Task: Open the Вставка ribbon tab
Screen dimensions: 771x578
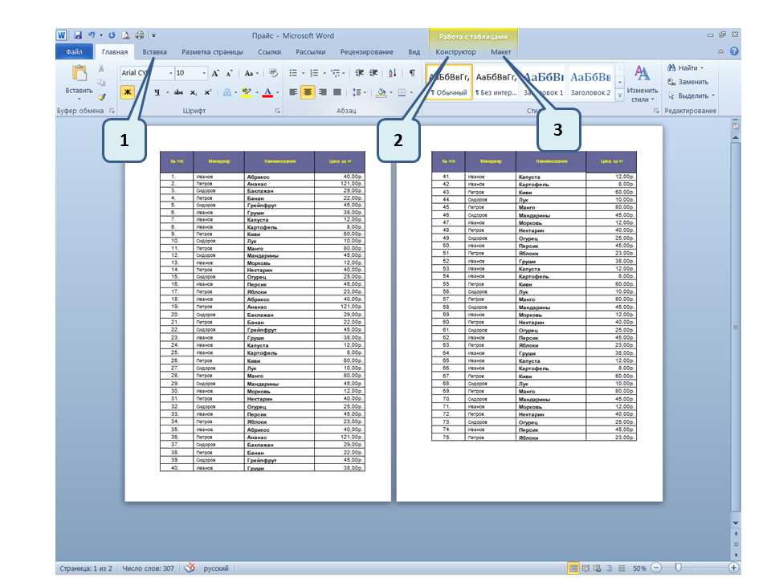Action: point(154,52)
